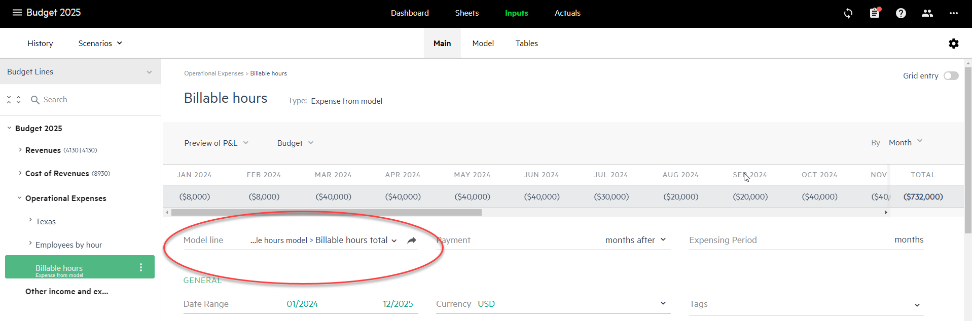
Task: Switch to the Tables sub-tab
Action: 527,44
